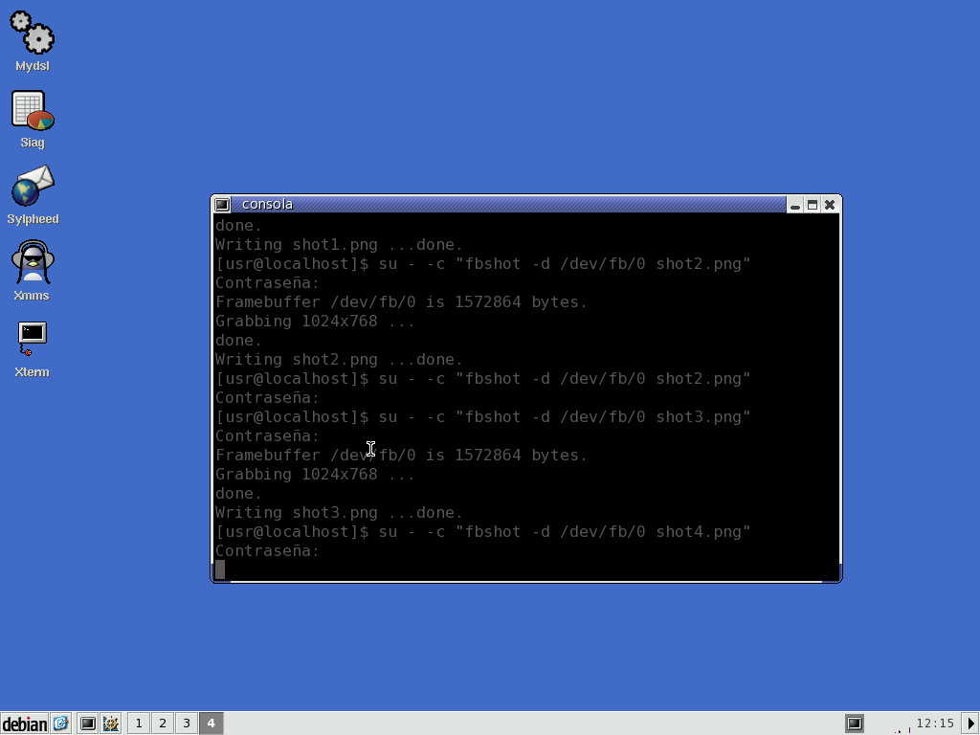Switch to workspace 2

163,724
